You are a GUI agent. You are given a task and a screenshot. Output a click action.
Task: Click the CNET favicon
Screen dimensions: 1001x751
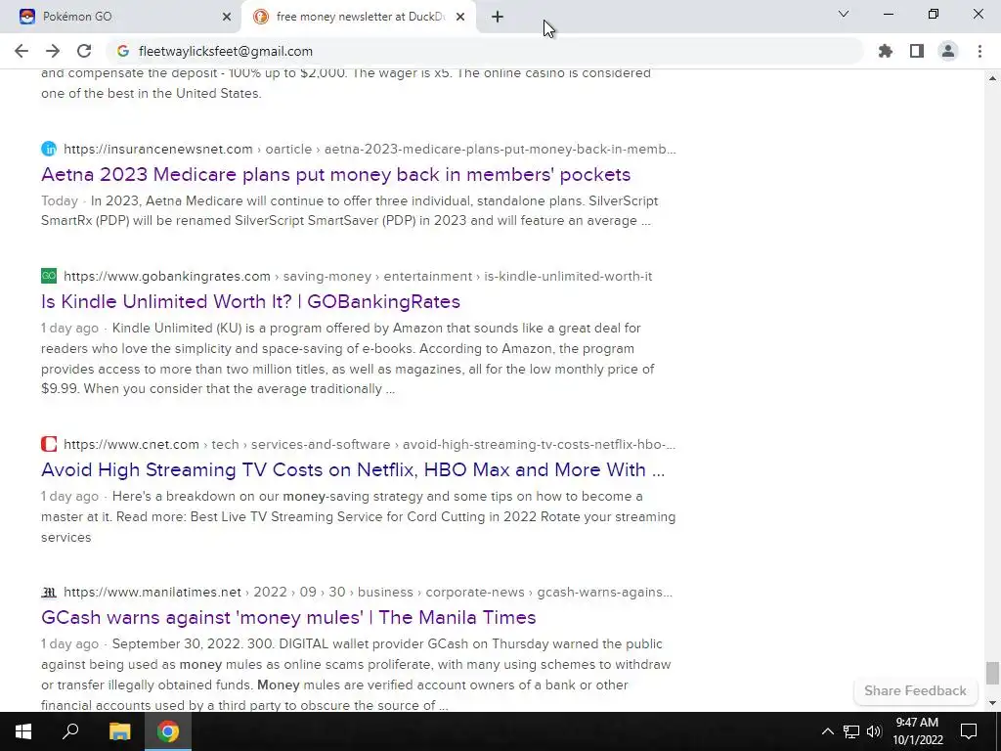click(49, 444)
